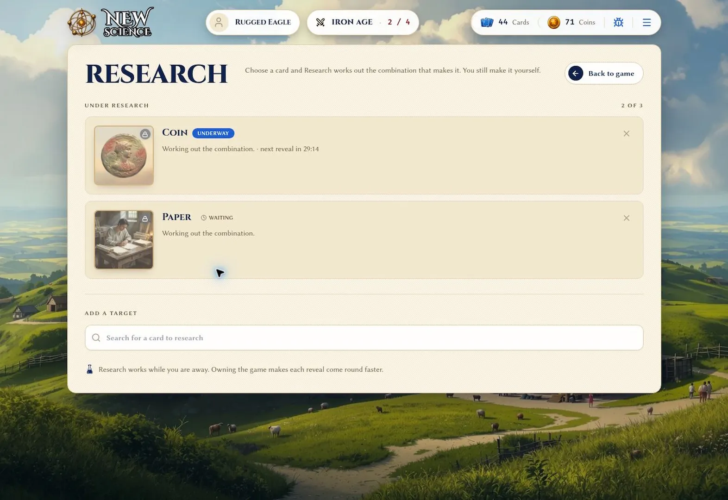728x500 pixels.
Task: Open the Rugged Eagle player name
Action: [263, 22]
